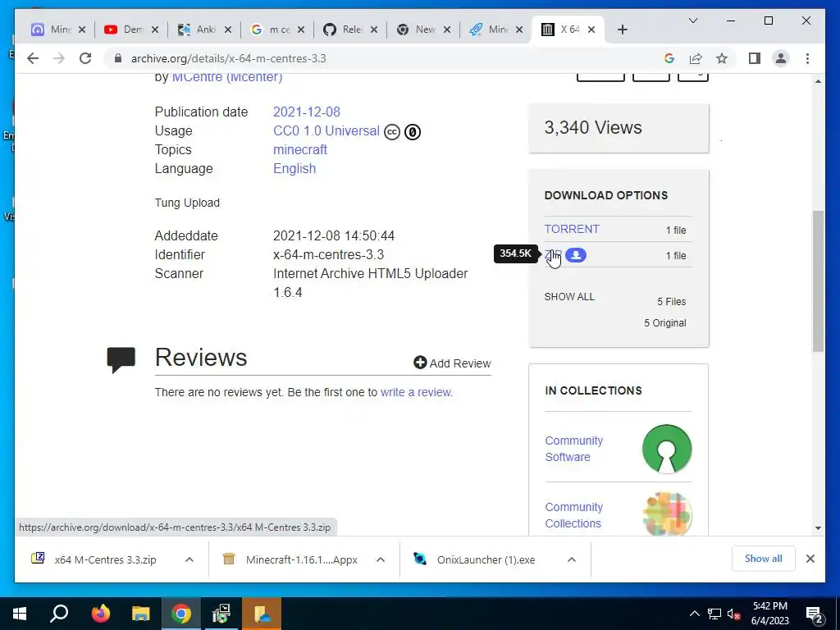Close the GitHub Rele tab
The image size is (840, 630).
[374, 30]
